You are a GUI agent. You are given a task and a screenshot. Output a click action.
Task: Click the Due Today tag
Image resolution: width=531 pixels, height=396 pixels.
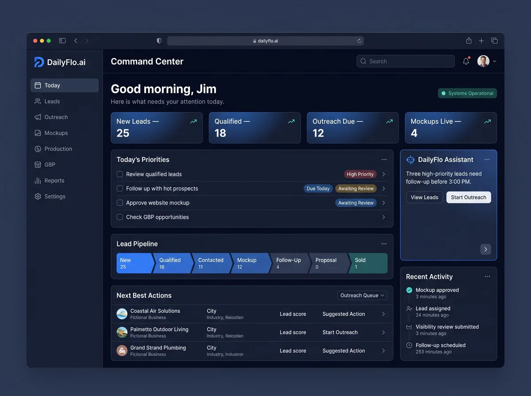coord(318,189)
